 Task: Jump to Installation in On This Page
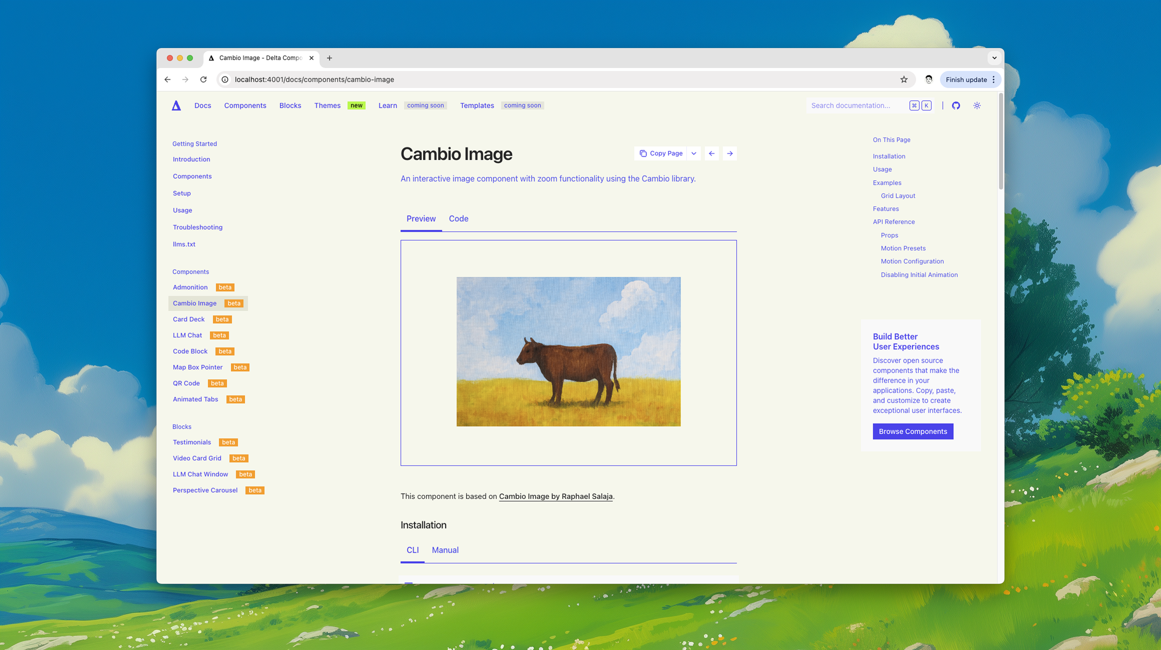click(889, 156)
